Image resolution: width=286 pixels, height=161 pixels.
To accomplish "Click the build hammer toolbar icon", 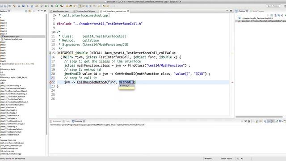I will [x=14, y=6].
